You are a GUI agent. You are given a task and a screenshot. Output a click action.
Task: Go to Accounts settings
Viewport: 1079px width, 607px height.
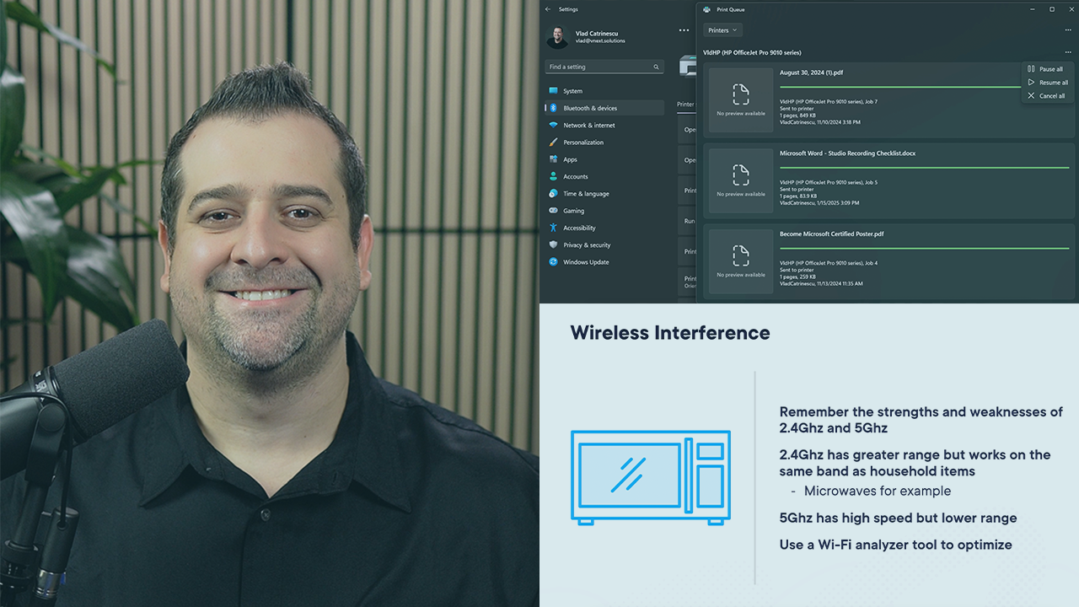coord(575,177)
